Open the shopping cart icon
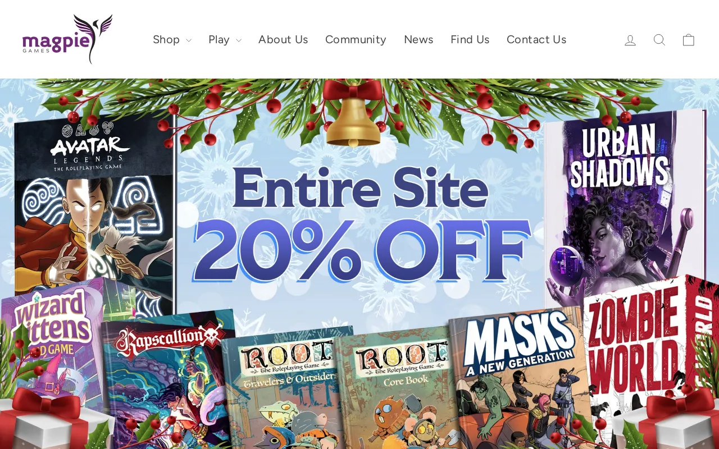719x449 pixels. pyautogui.click(x=689, y=40)
